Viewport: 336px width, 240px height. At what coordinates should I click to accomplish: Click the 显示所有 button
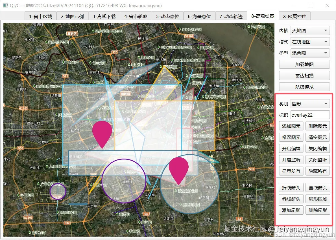(291, 171)
